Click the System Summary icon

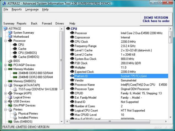click(x=10, y=32)
